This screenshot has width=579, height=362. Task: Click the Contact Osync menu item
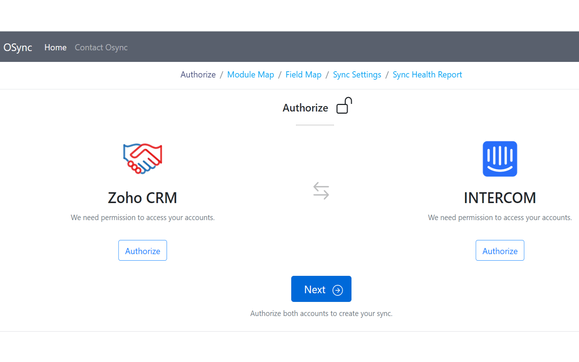point(101,47)
